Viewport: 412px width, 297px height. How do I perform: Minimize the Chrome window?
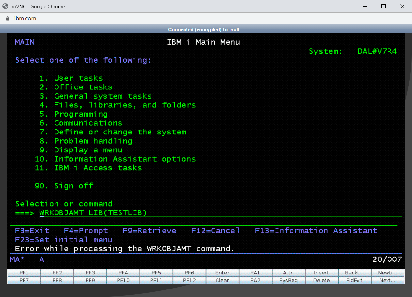tap(365, 6)
